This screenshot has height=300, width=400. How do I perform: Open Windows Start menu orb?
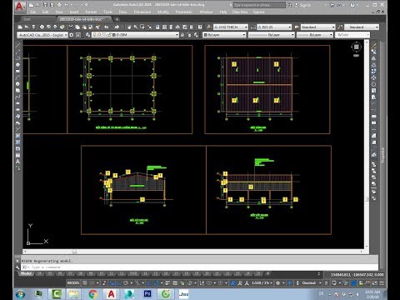[21, 294]
